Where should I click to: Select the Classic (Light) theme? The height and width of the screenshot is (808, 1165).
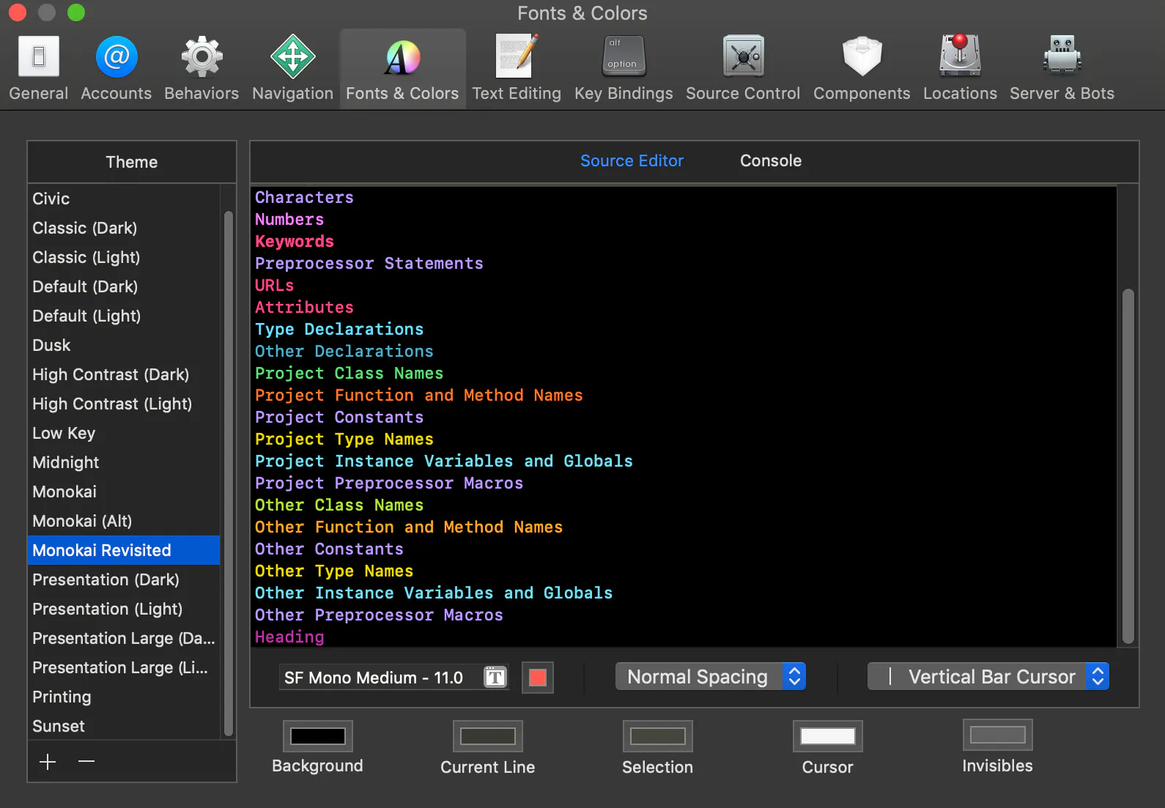pyautogui.click(x=124, y=257)
